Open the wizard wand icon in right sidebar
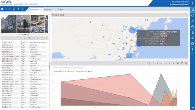 coord(193,38)
